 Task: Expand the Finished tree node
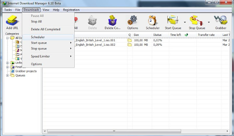pos(7,67)
